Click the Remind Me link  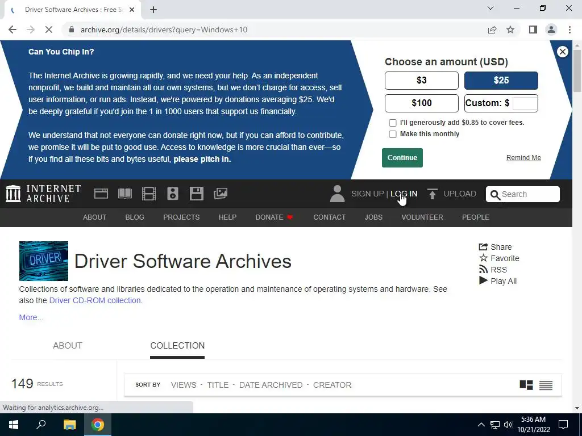pos(523,158)
